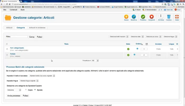Click the Esci logout link
The height and width of the screenshot is (106, 185).
pyautogui.click(x=178, y=10)
